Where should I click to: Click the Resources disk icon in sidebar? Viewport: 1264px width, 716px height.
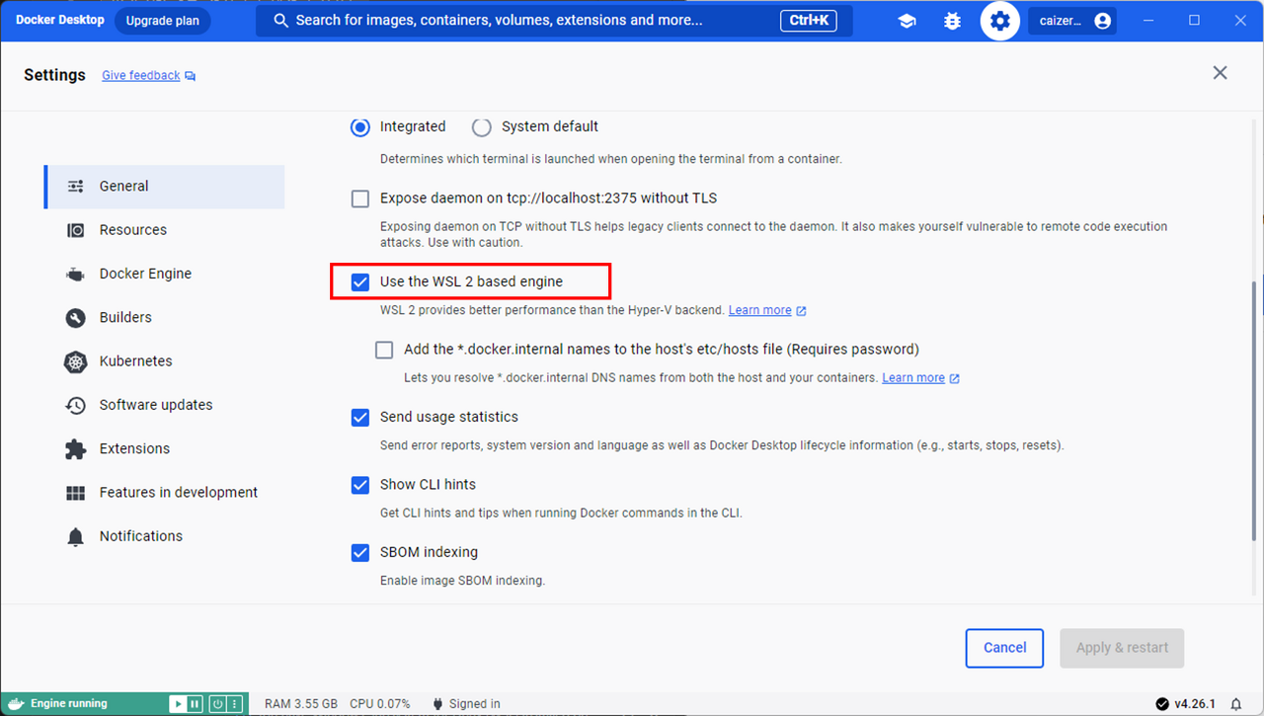(x=76, y=230)
